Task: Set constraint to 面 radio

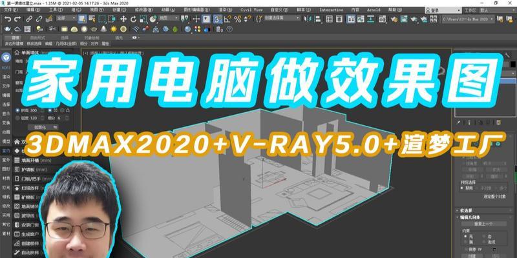Action: tap(464, 241)
